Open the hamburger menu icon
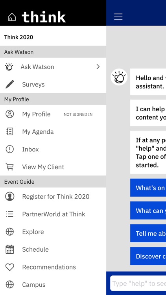 click(x=118, y=17)
